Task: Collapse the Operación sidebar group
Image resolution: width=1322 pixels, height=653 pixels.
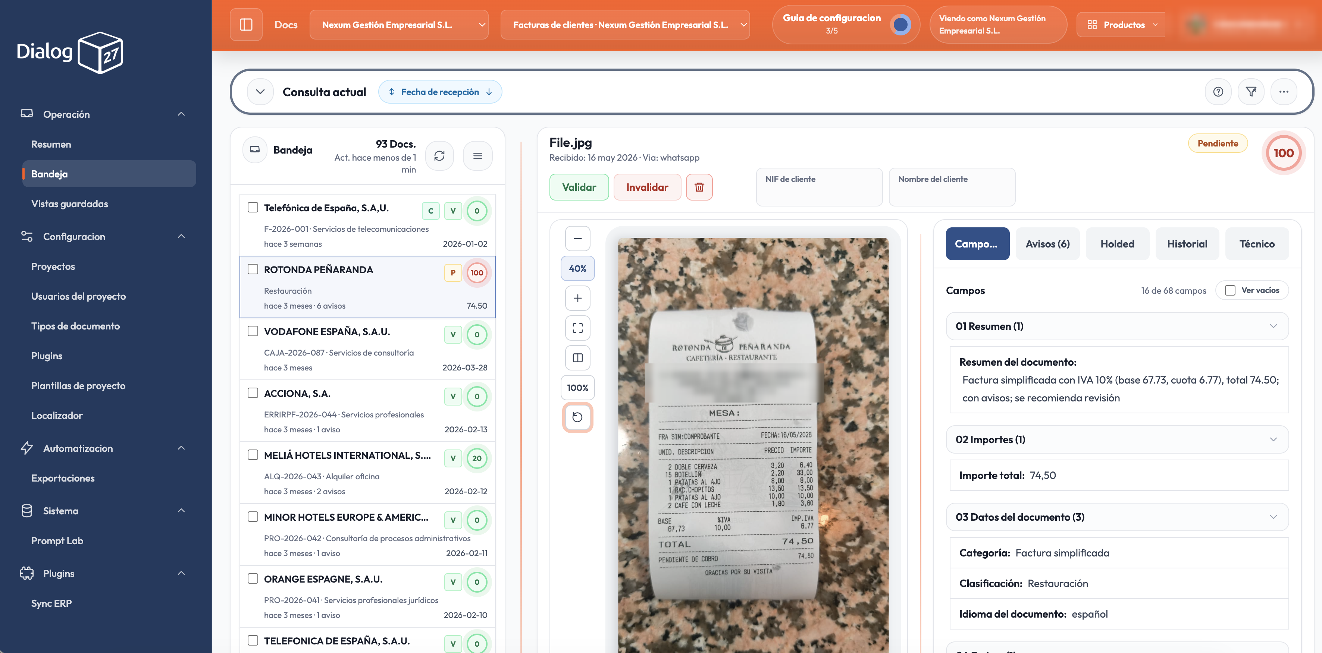Action: 181,114
